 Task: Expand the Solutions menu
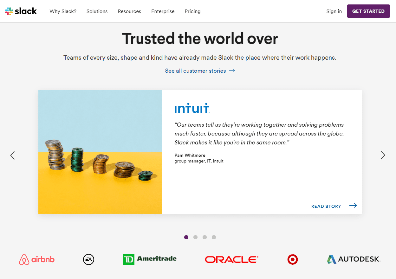(x=97, y=11)
